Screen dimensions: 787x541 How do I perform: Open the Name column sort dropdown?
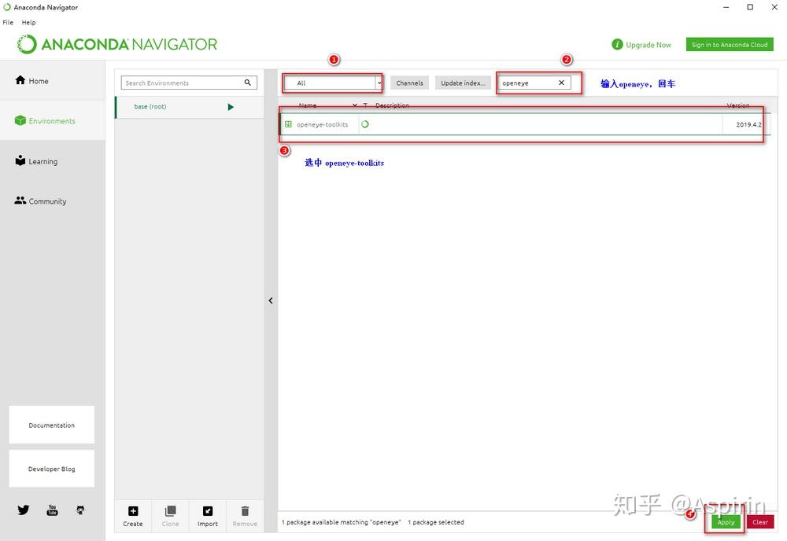tap(354, 105)
